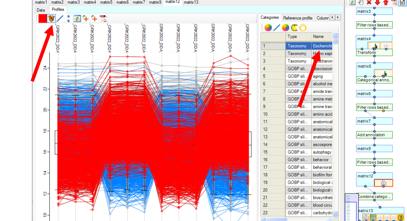Viewport: 407px width, 221px height.
Task: Click the green refresh icon in workflow toolbar
Action: pos(352,2)
